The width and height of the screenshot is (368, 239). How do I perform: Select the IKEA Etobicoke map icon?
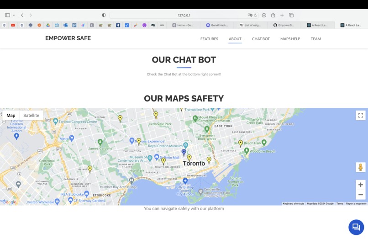[87, 194]
